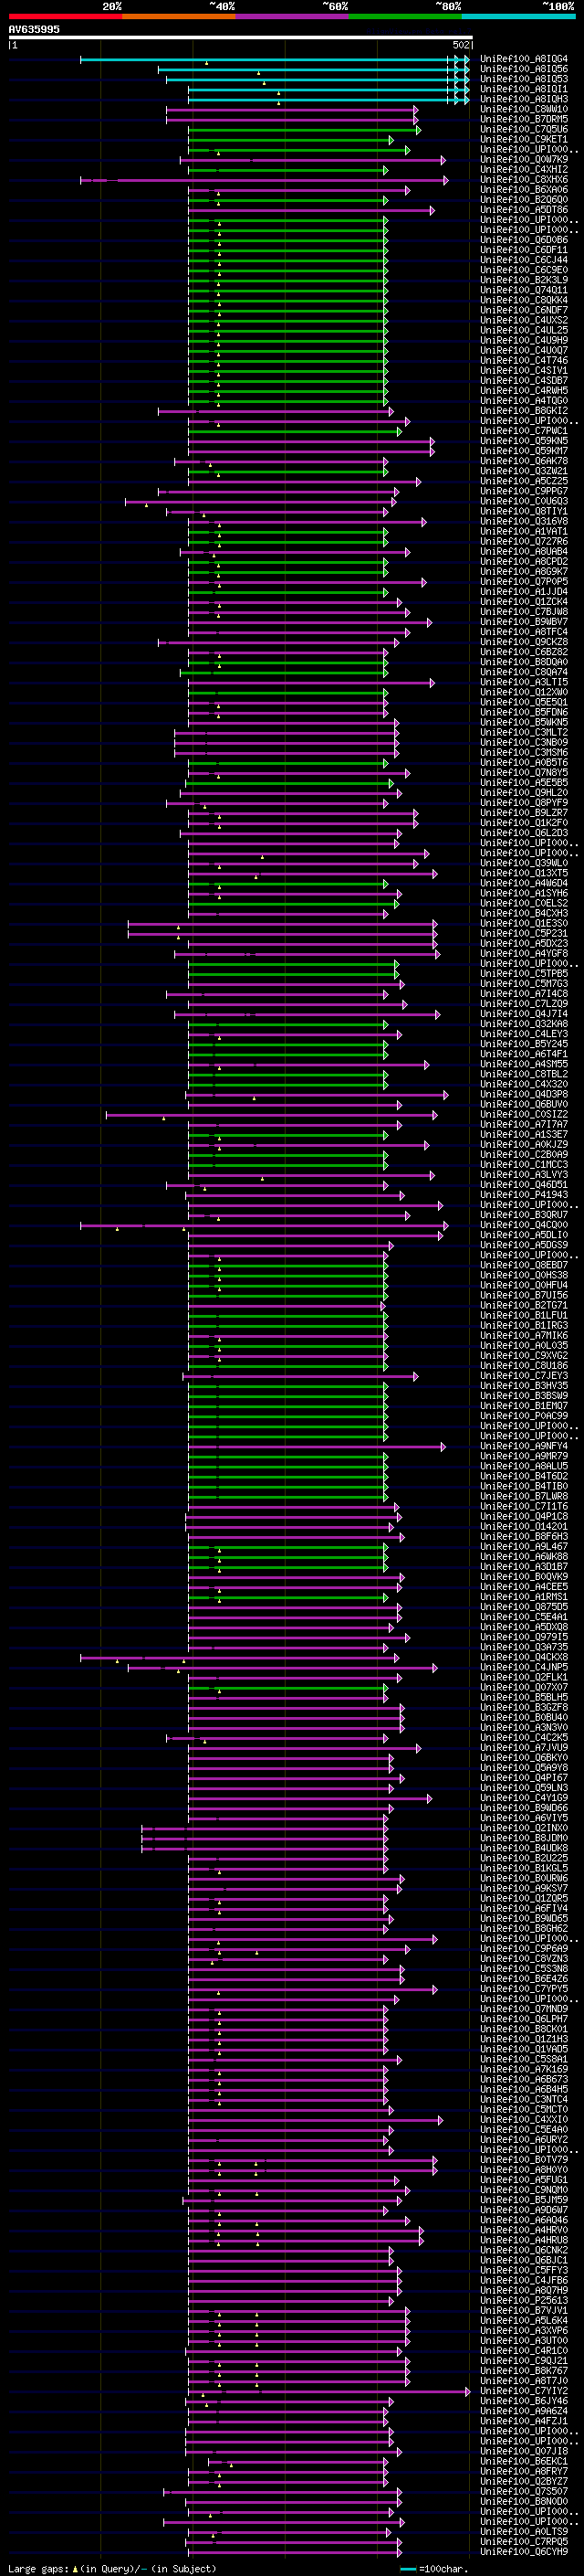Click the green ~80% identity legend segment
Image resolution: width=584 pixels, height=2576 pixels.
[405, 16]
